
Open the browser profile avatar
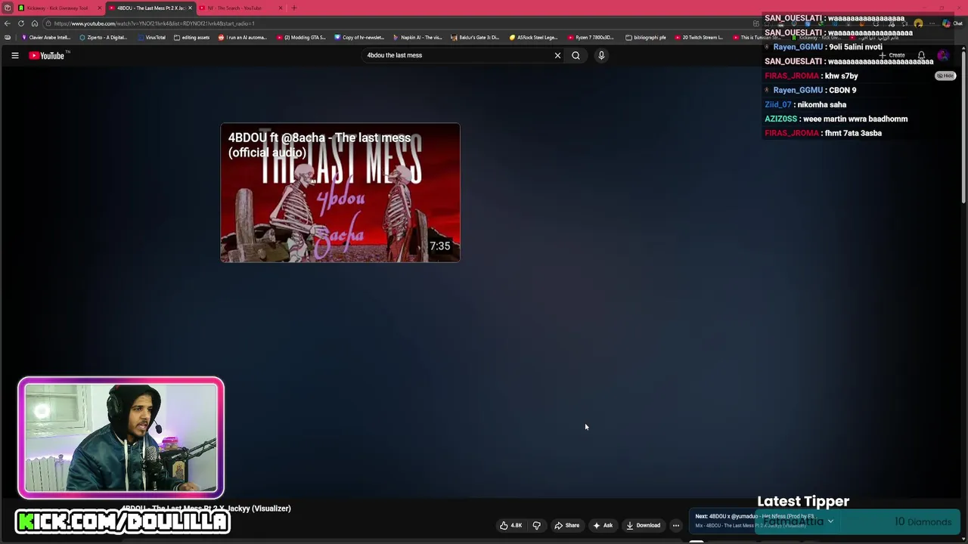coord(918,23)
